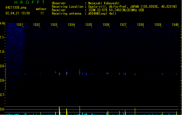The height and width of the screenshot is (115, 182).
Task: Click the 1331 time marker
Action: coord(20,25)
